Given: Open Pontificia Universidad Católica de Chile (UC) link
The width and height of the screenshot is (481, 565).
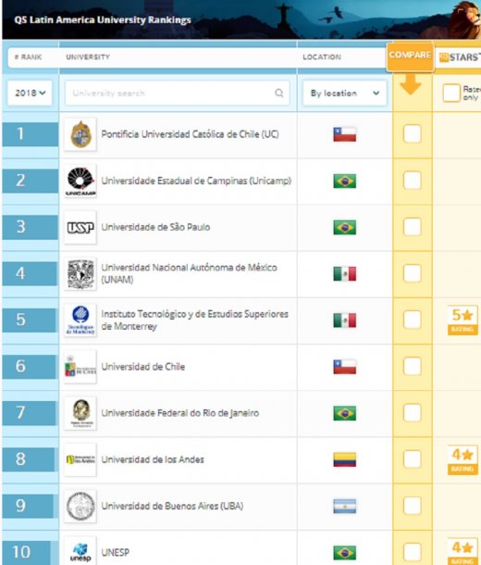Looking at the screenshot, I should tap(190, 134).
